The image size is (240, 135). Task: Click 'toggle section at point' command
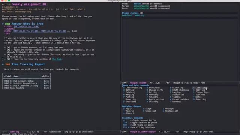click(144, 123)
